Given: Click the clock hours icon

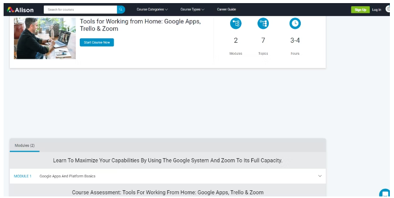Looking at the screenshot, I should [295, 23].
